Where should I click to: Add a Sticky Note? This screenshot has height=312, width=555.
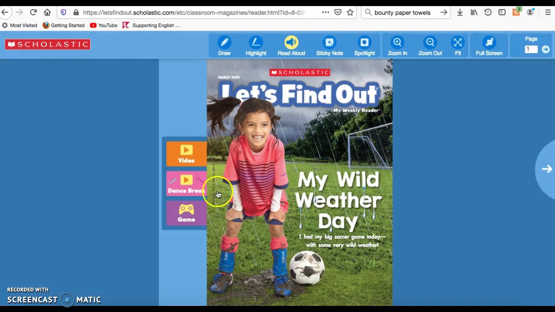tap(330, 45)
